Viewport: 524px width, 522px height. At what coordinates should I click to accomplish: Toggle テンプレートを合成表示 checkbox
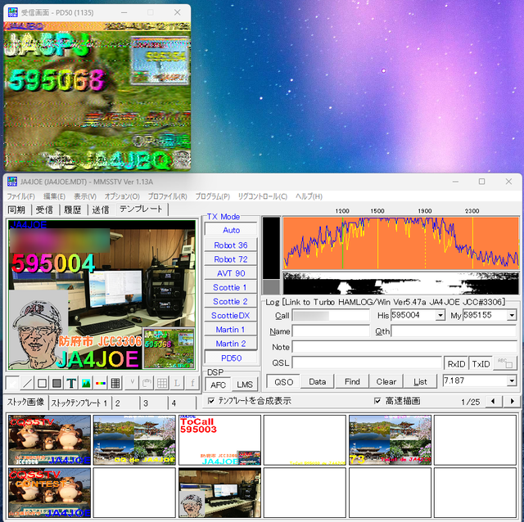click(x=211, y=401)
